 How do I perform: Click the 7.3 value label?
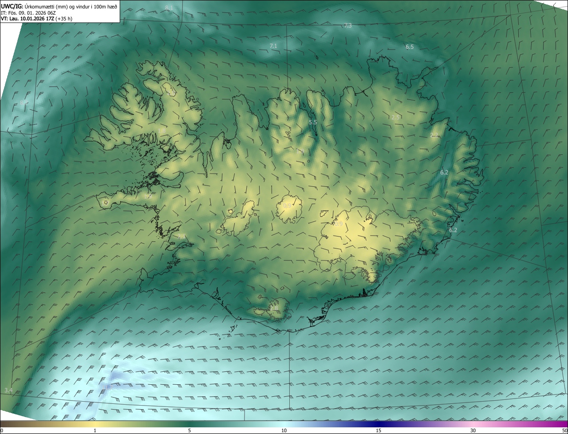(347, 26)
